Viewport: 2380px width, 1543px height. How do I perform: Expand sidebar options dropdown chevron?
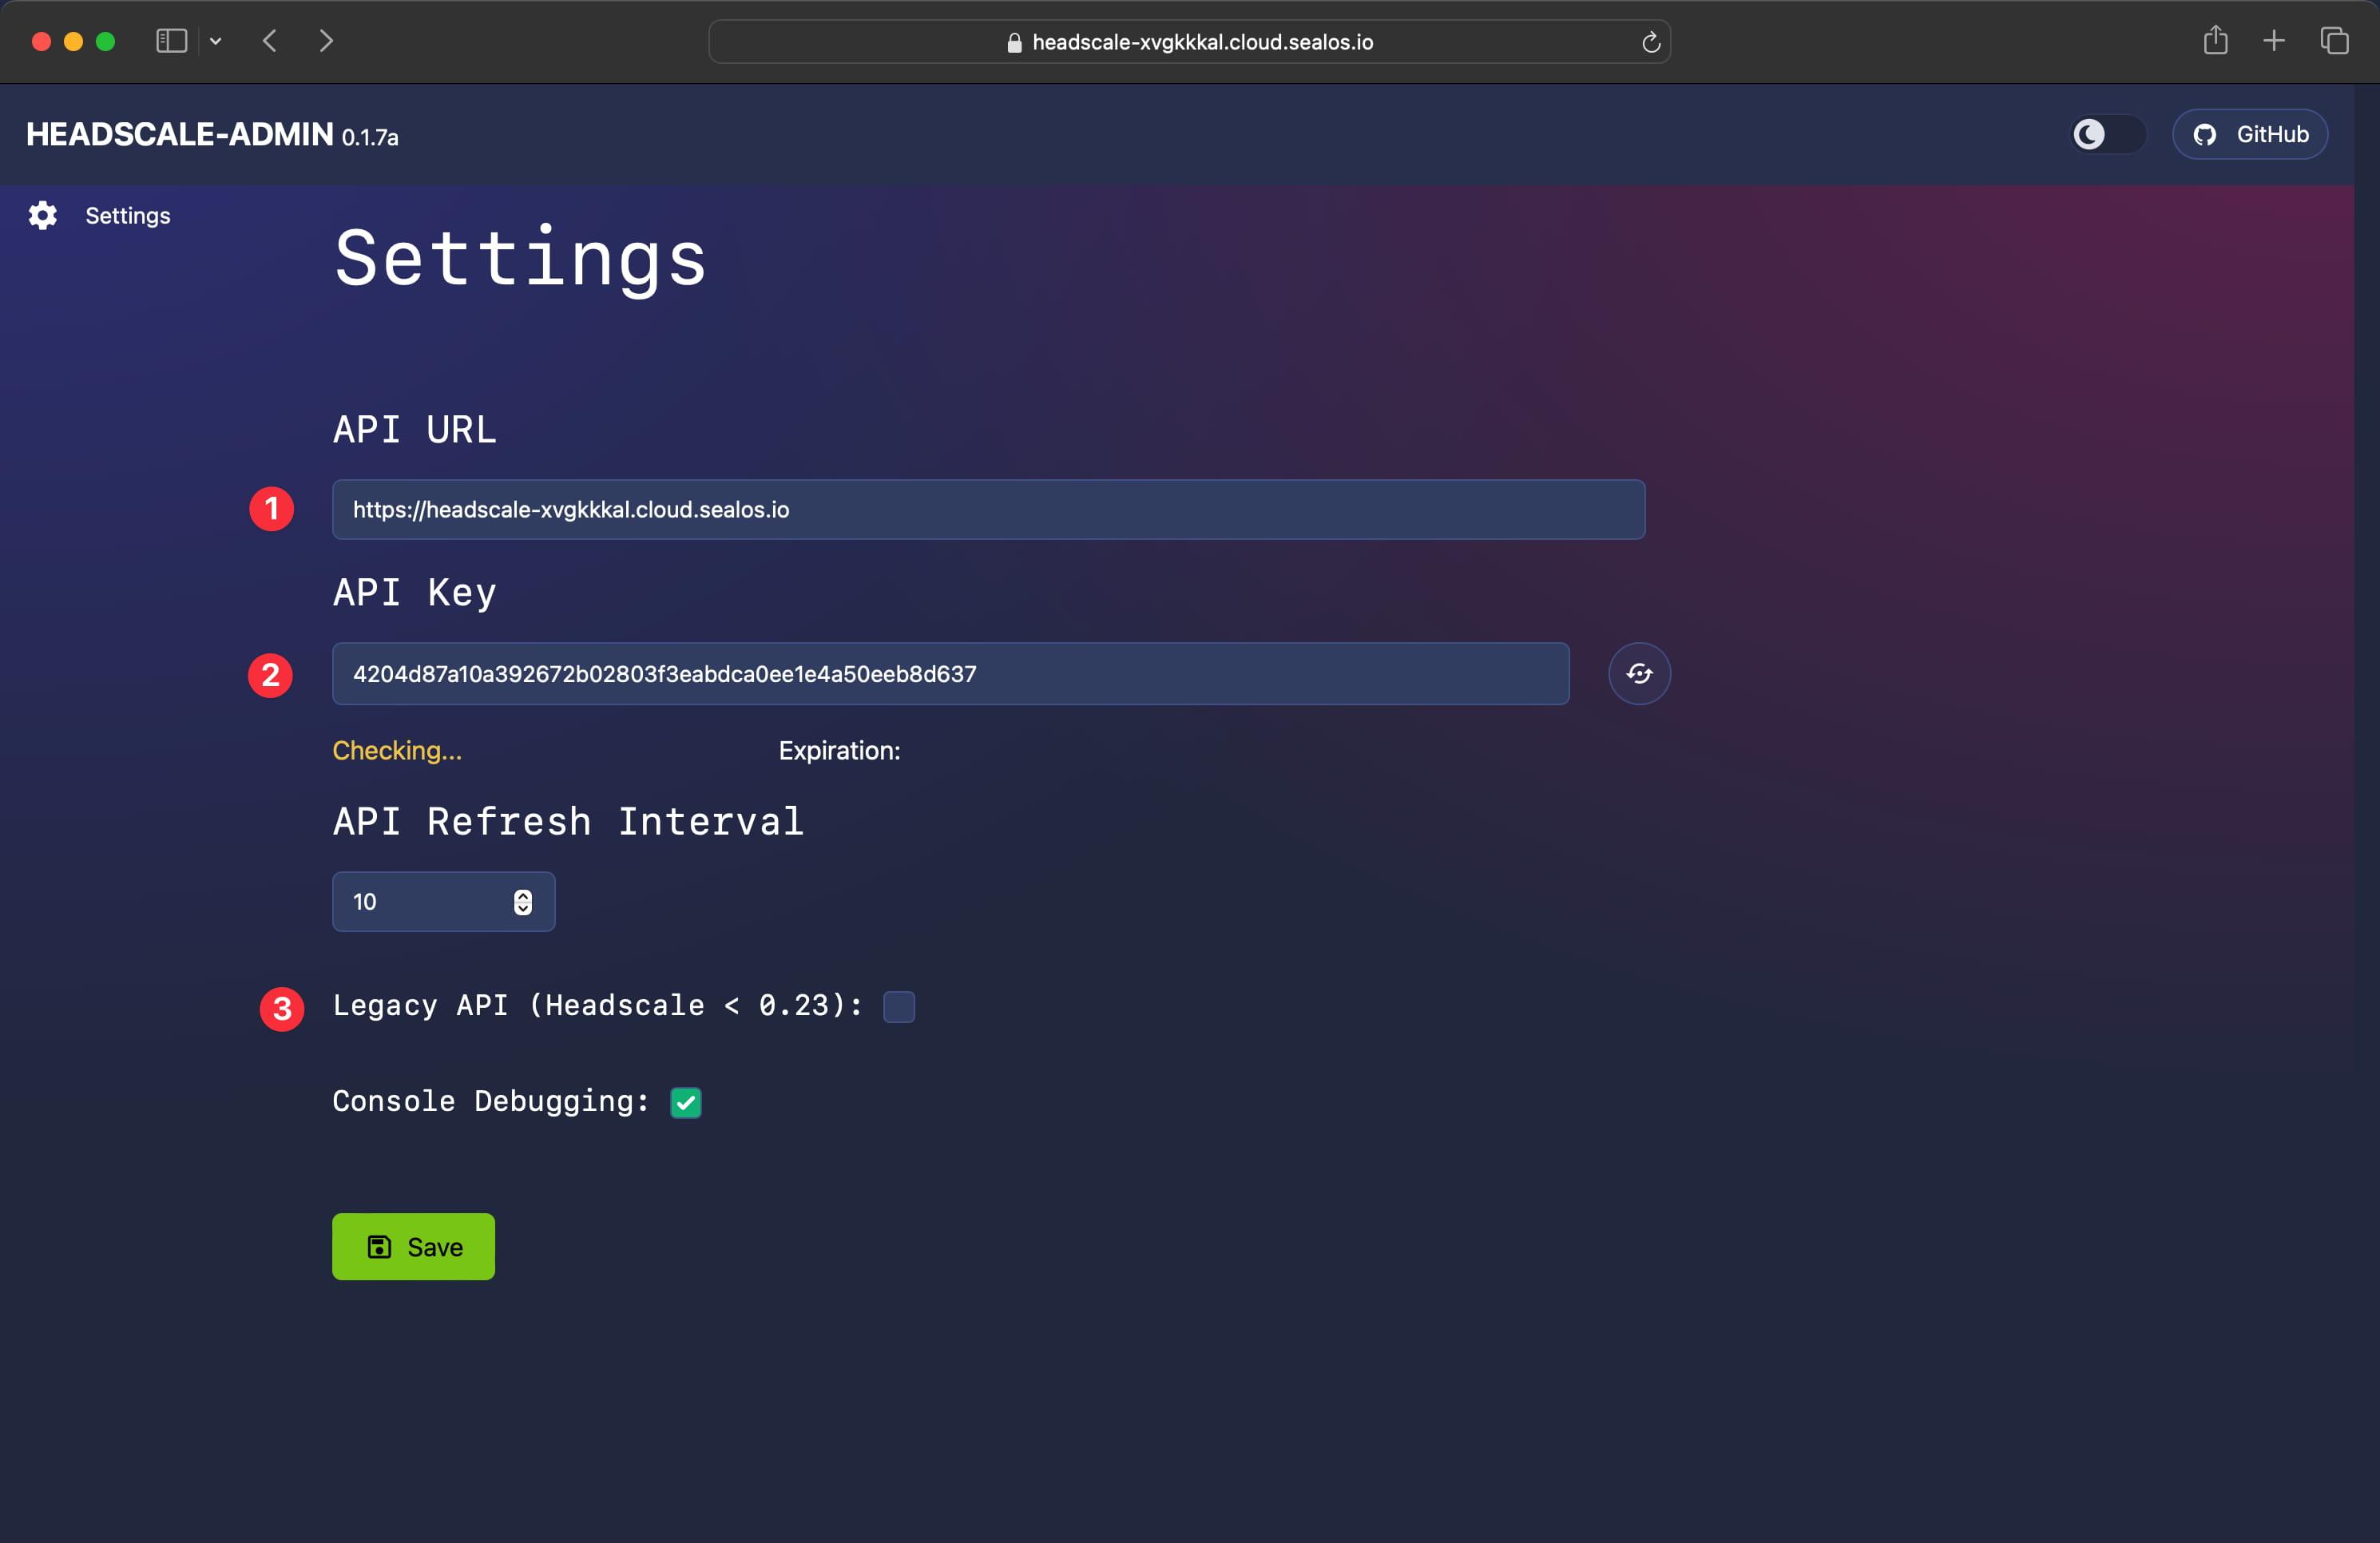[215, 41]
